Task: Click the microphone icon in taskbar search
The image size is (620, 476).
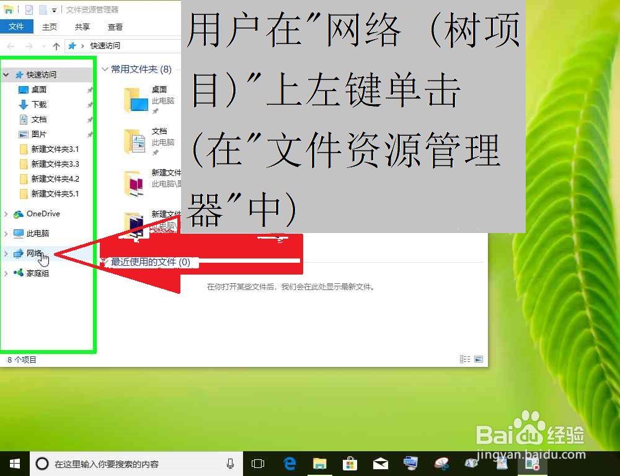Action: click(230, 463)
